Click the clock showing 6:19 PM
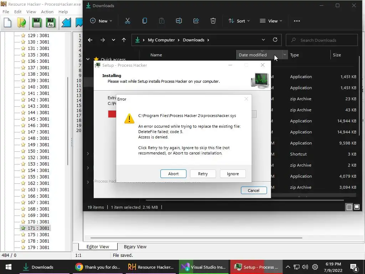The width and height of the screenshot is (365, 274). click(x=333, y=264)
